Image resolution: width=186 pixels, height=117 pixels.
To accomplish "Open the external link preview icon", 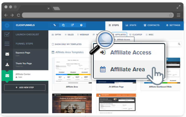I will (x=72, y=25).
